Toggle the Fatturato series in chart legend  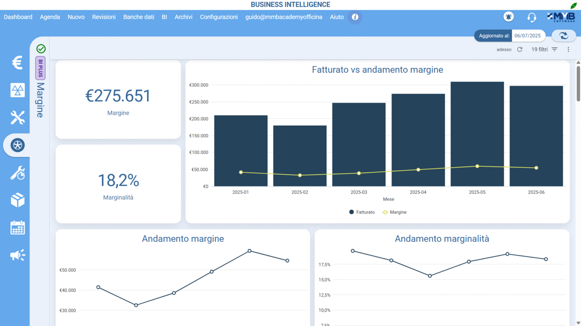[362, 212]
